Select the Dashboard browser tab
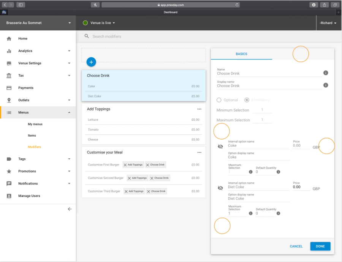This screenshot has width=342, height=262. (x=171, y=12)
